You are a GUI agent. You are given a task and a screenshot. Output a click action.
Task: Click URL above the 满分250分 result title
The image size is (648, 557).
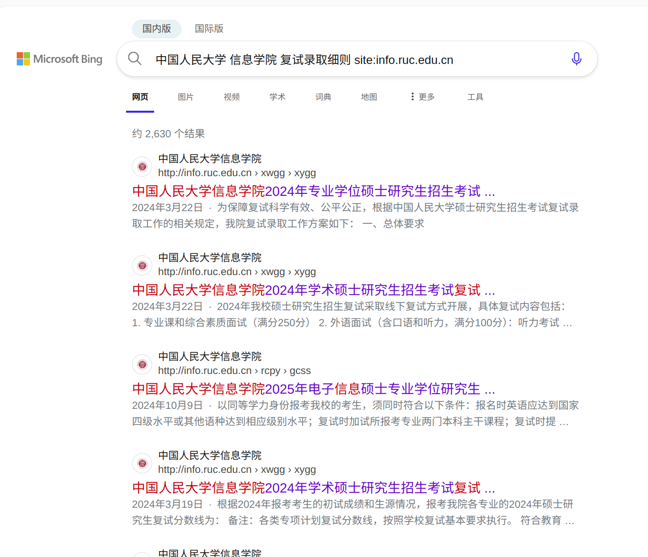coord(237,272)
